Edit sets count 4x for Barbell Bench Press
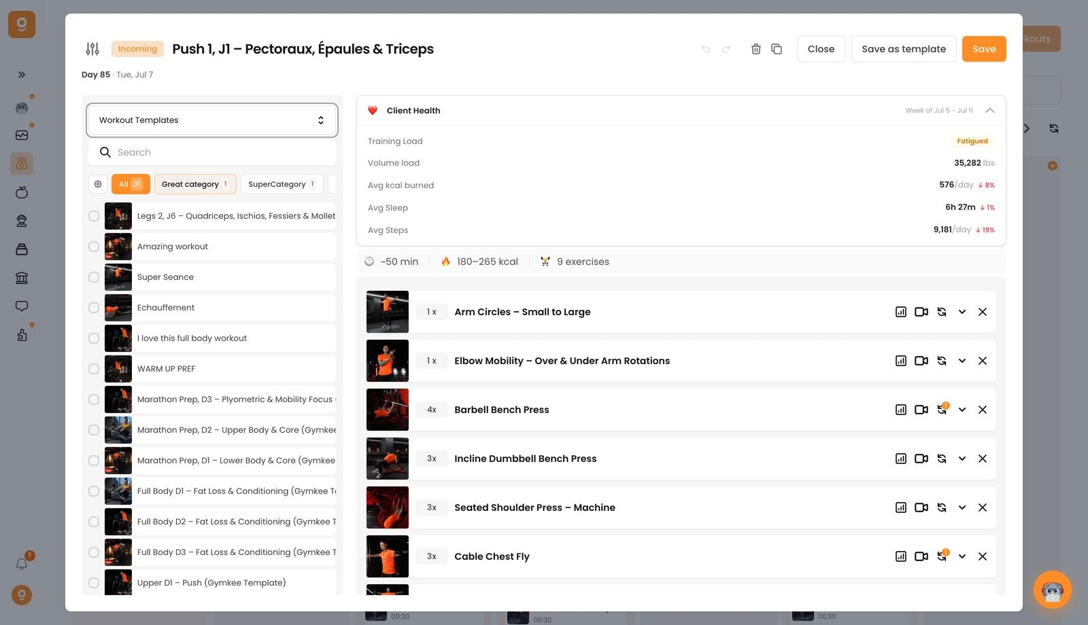 pyautogui.click(x=432, y=410)
